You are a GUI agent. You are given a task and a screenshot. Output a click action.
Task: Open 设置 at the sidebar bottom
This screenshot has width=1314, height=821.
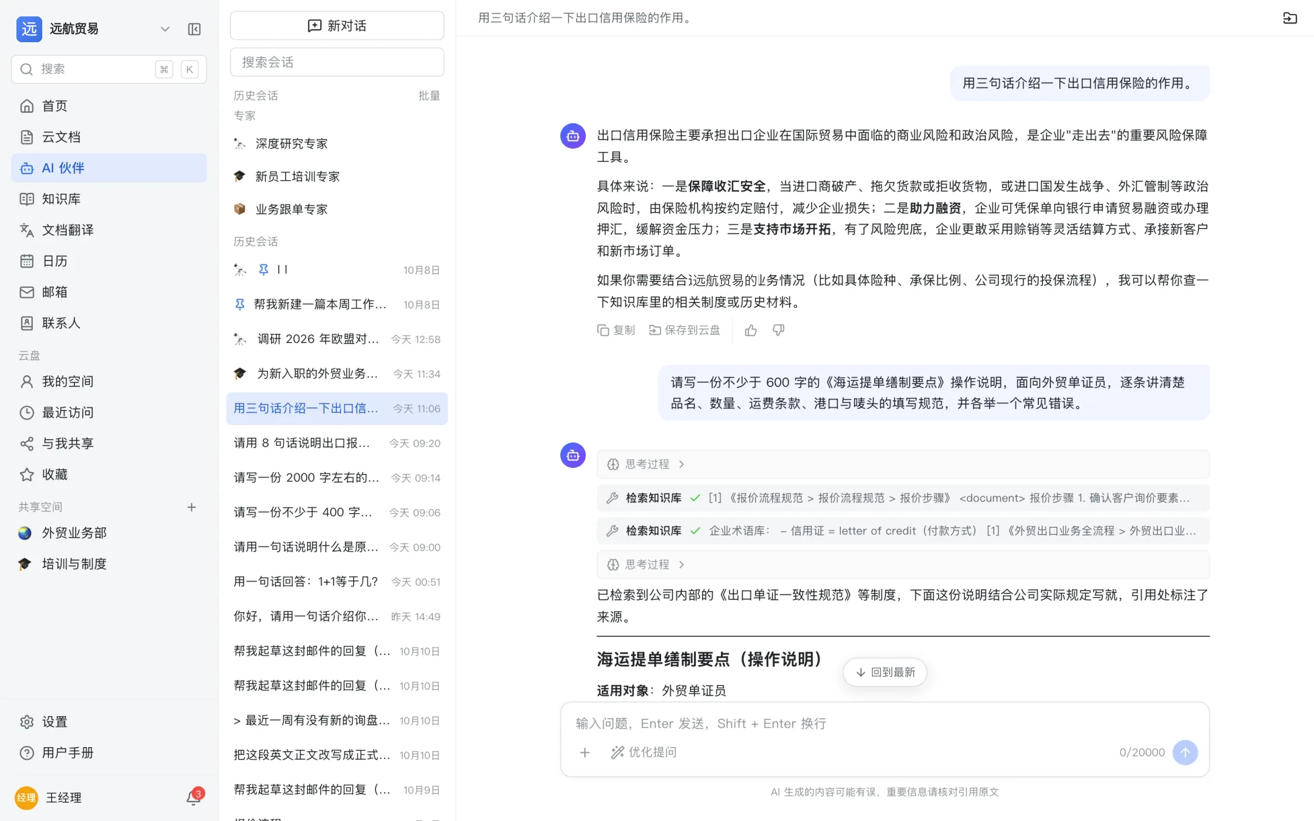109,722
